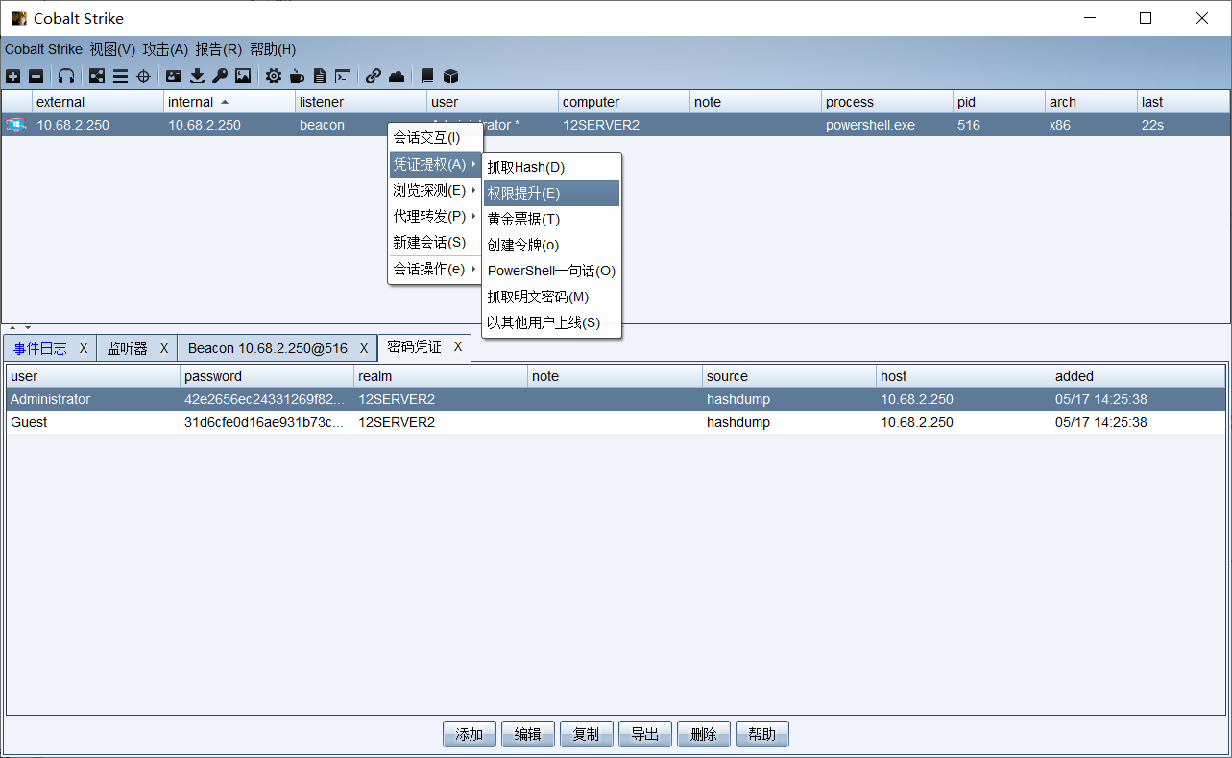1232x758 pixels.
Task: Open credentials via ID card toolbar icon
Action: point(174,76)
